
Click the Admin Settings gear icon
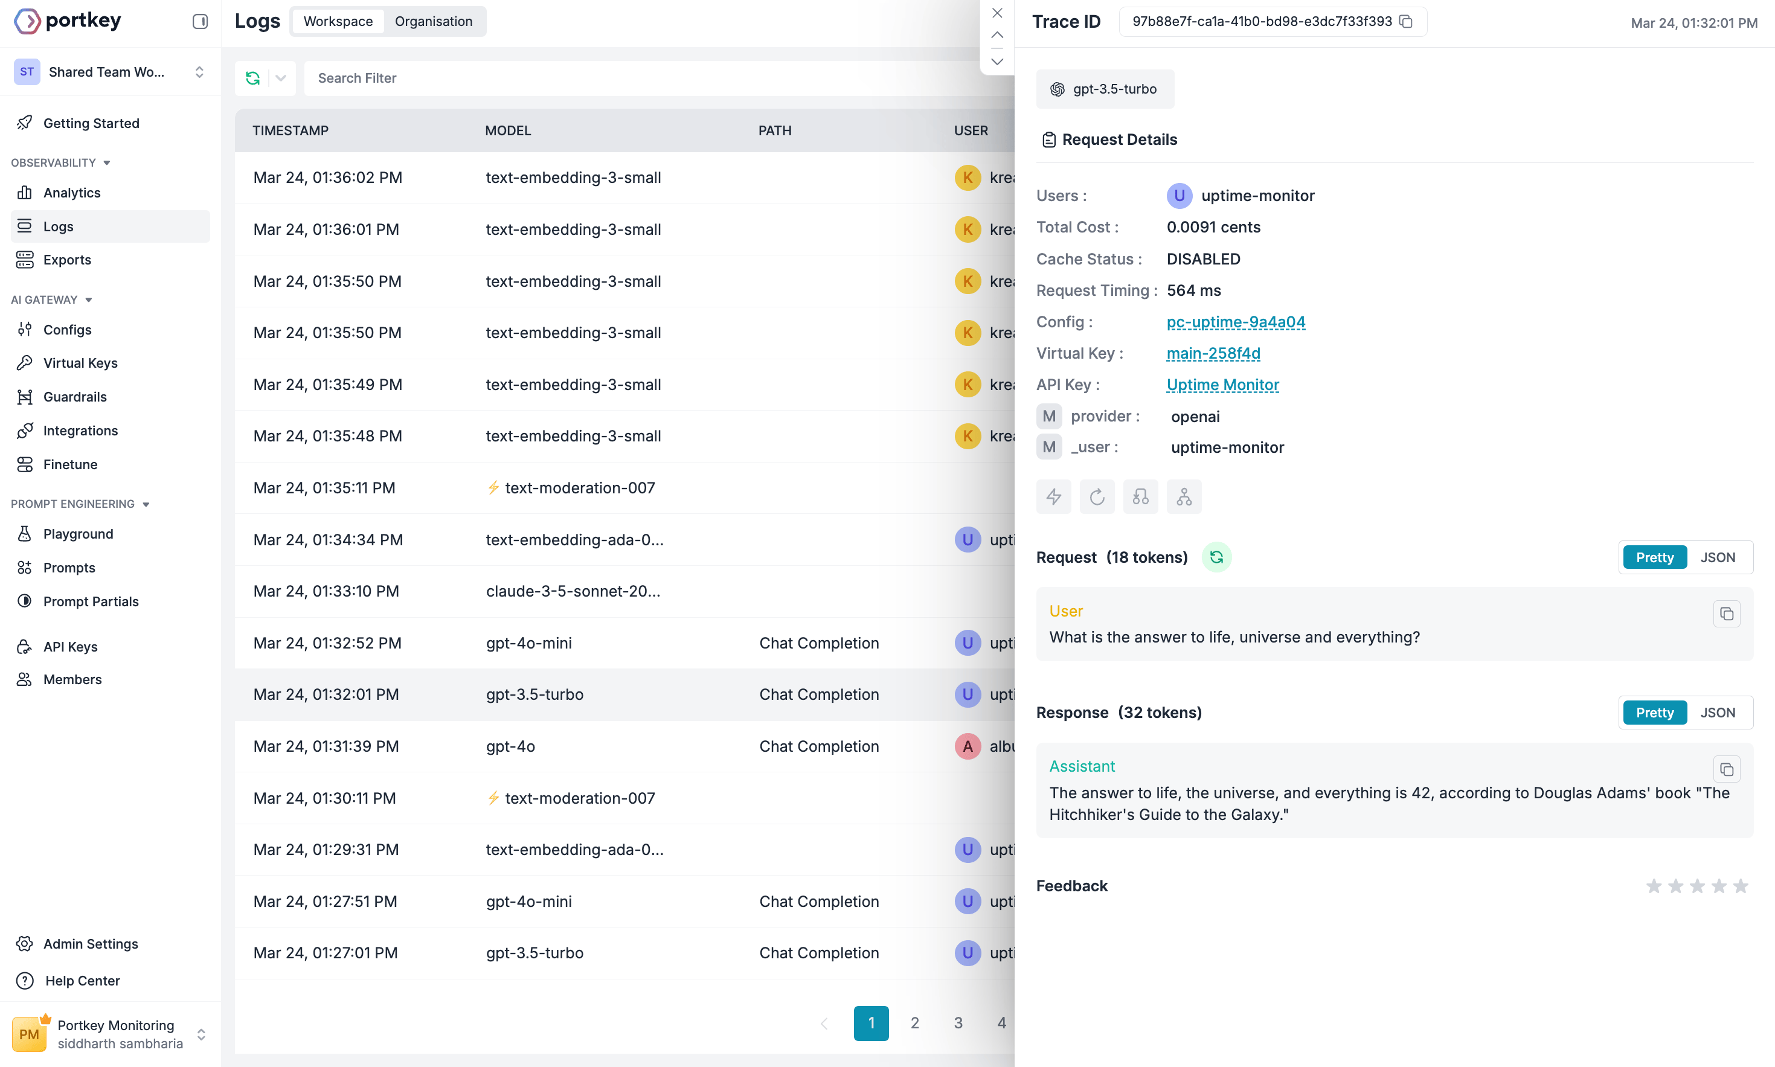click(x=24, y=943)
